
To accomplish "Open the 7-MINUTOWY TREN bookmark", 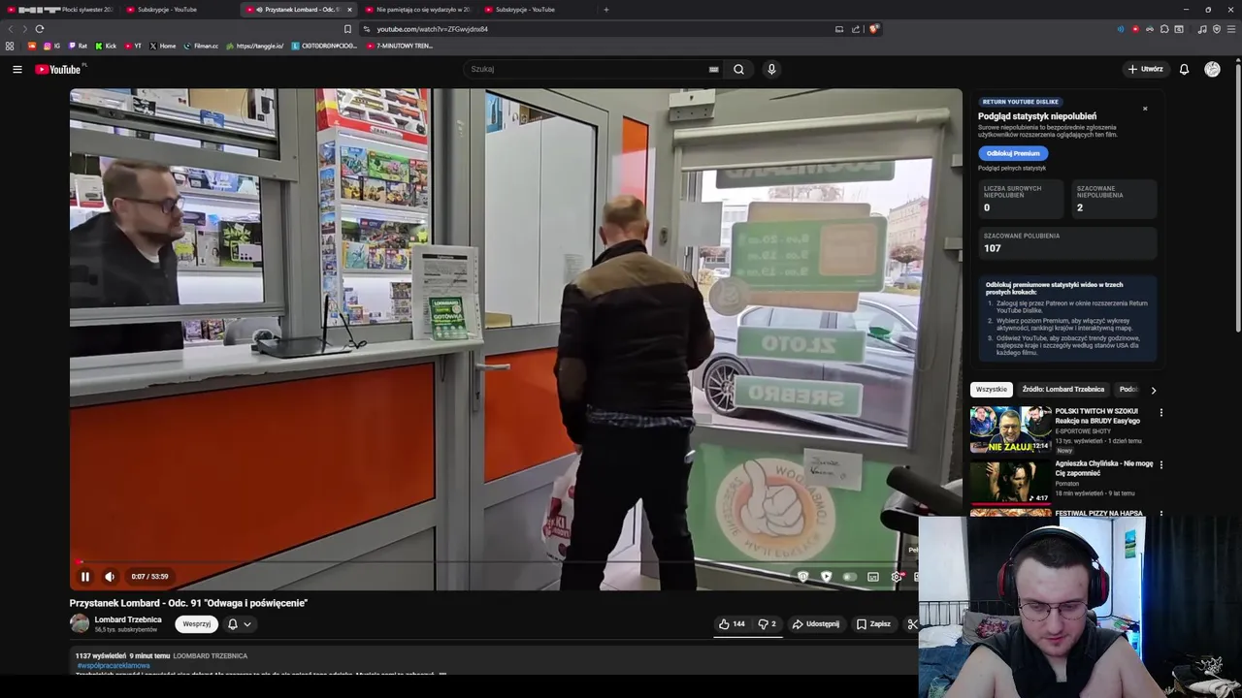I will tap(400, 46).
